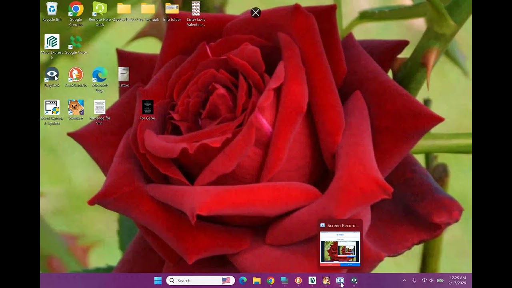Screen dimensions: 512x288
Task: Select the Remote Help Desk shortcut
Action: pos(100,14)
